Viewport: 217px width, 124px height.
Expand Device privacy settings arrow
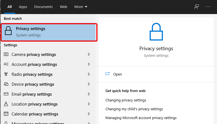coord(89,84)
